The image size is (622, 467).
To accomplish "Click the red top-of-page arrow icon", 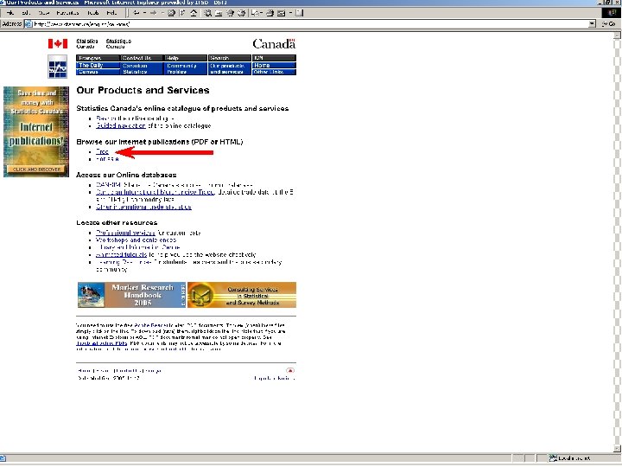I will pos(290,370).
